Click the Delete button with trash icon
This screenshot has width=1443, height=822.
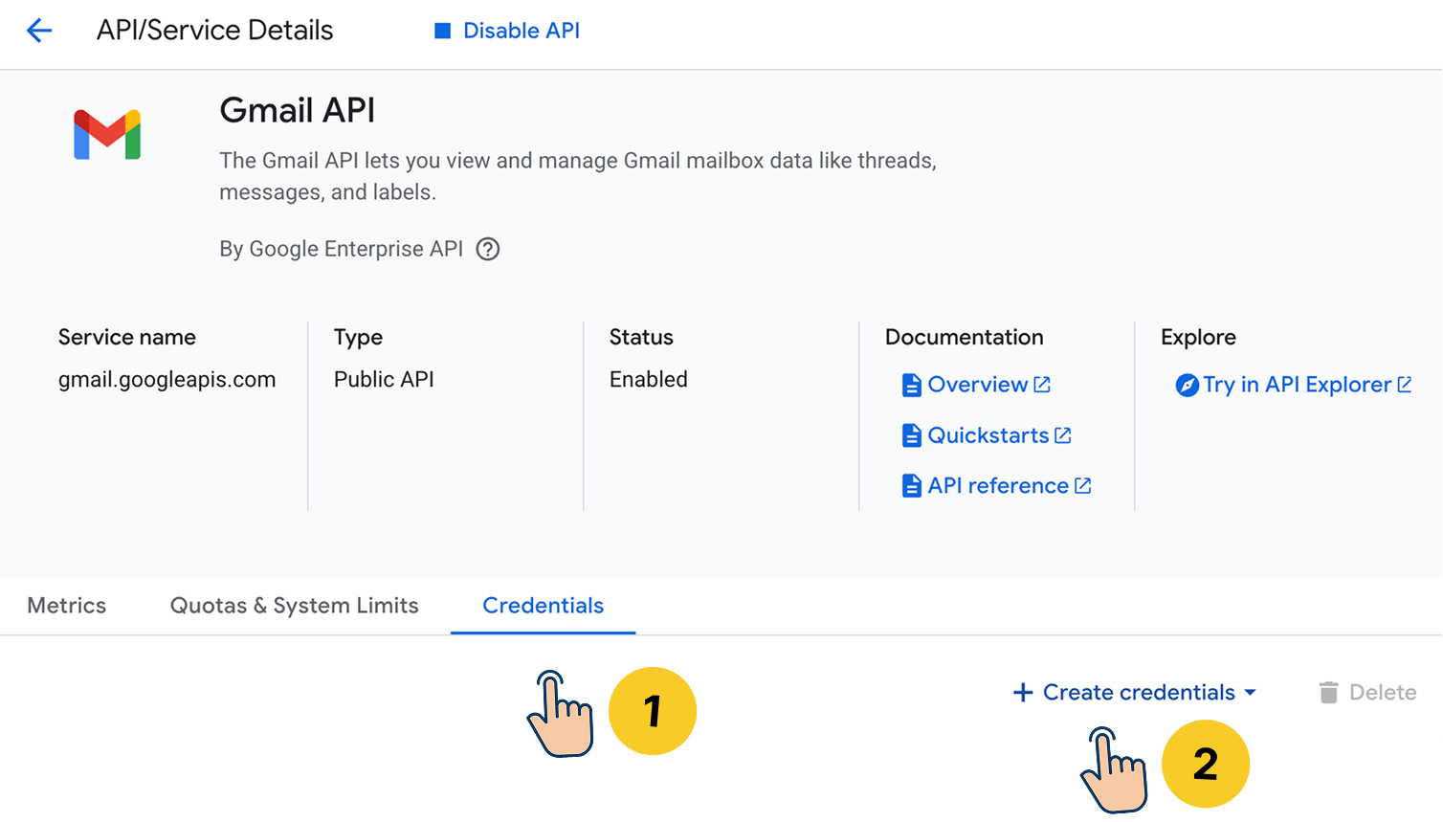click(x=1367, y=692)
